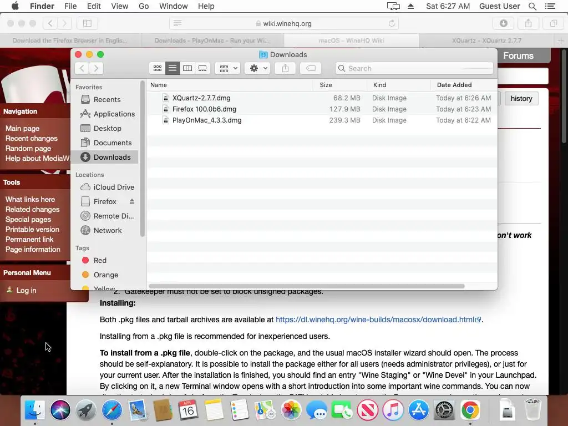Viewport: 568px width, 426px height.
Task: Open Applications in Finder sidebar
Action: coord(104,114)
